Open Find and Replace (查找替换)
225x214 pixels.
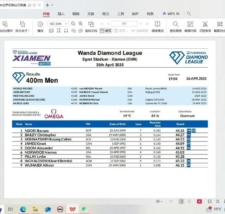point(176,27)
